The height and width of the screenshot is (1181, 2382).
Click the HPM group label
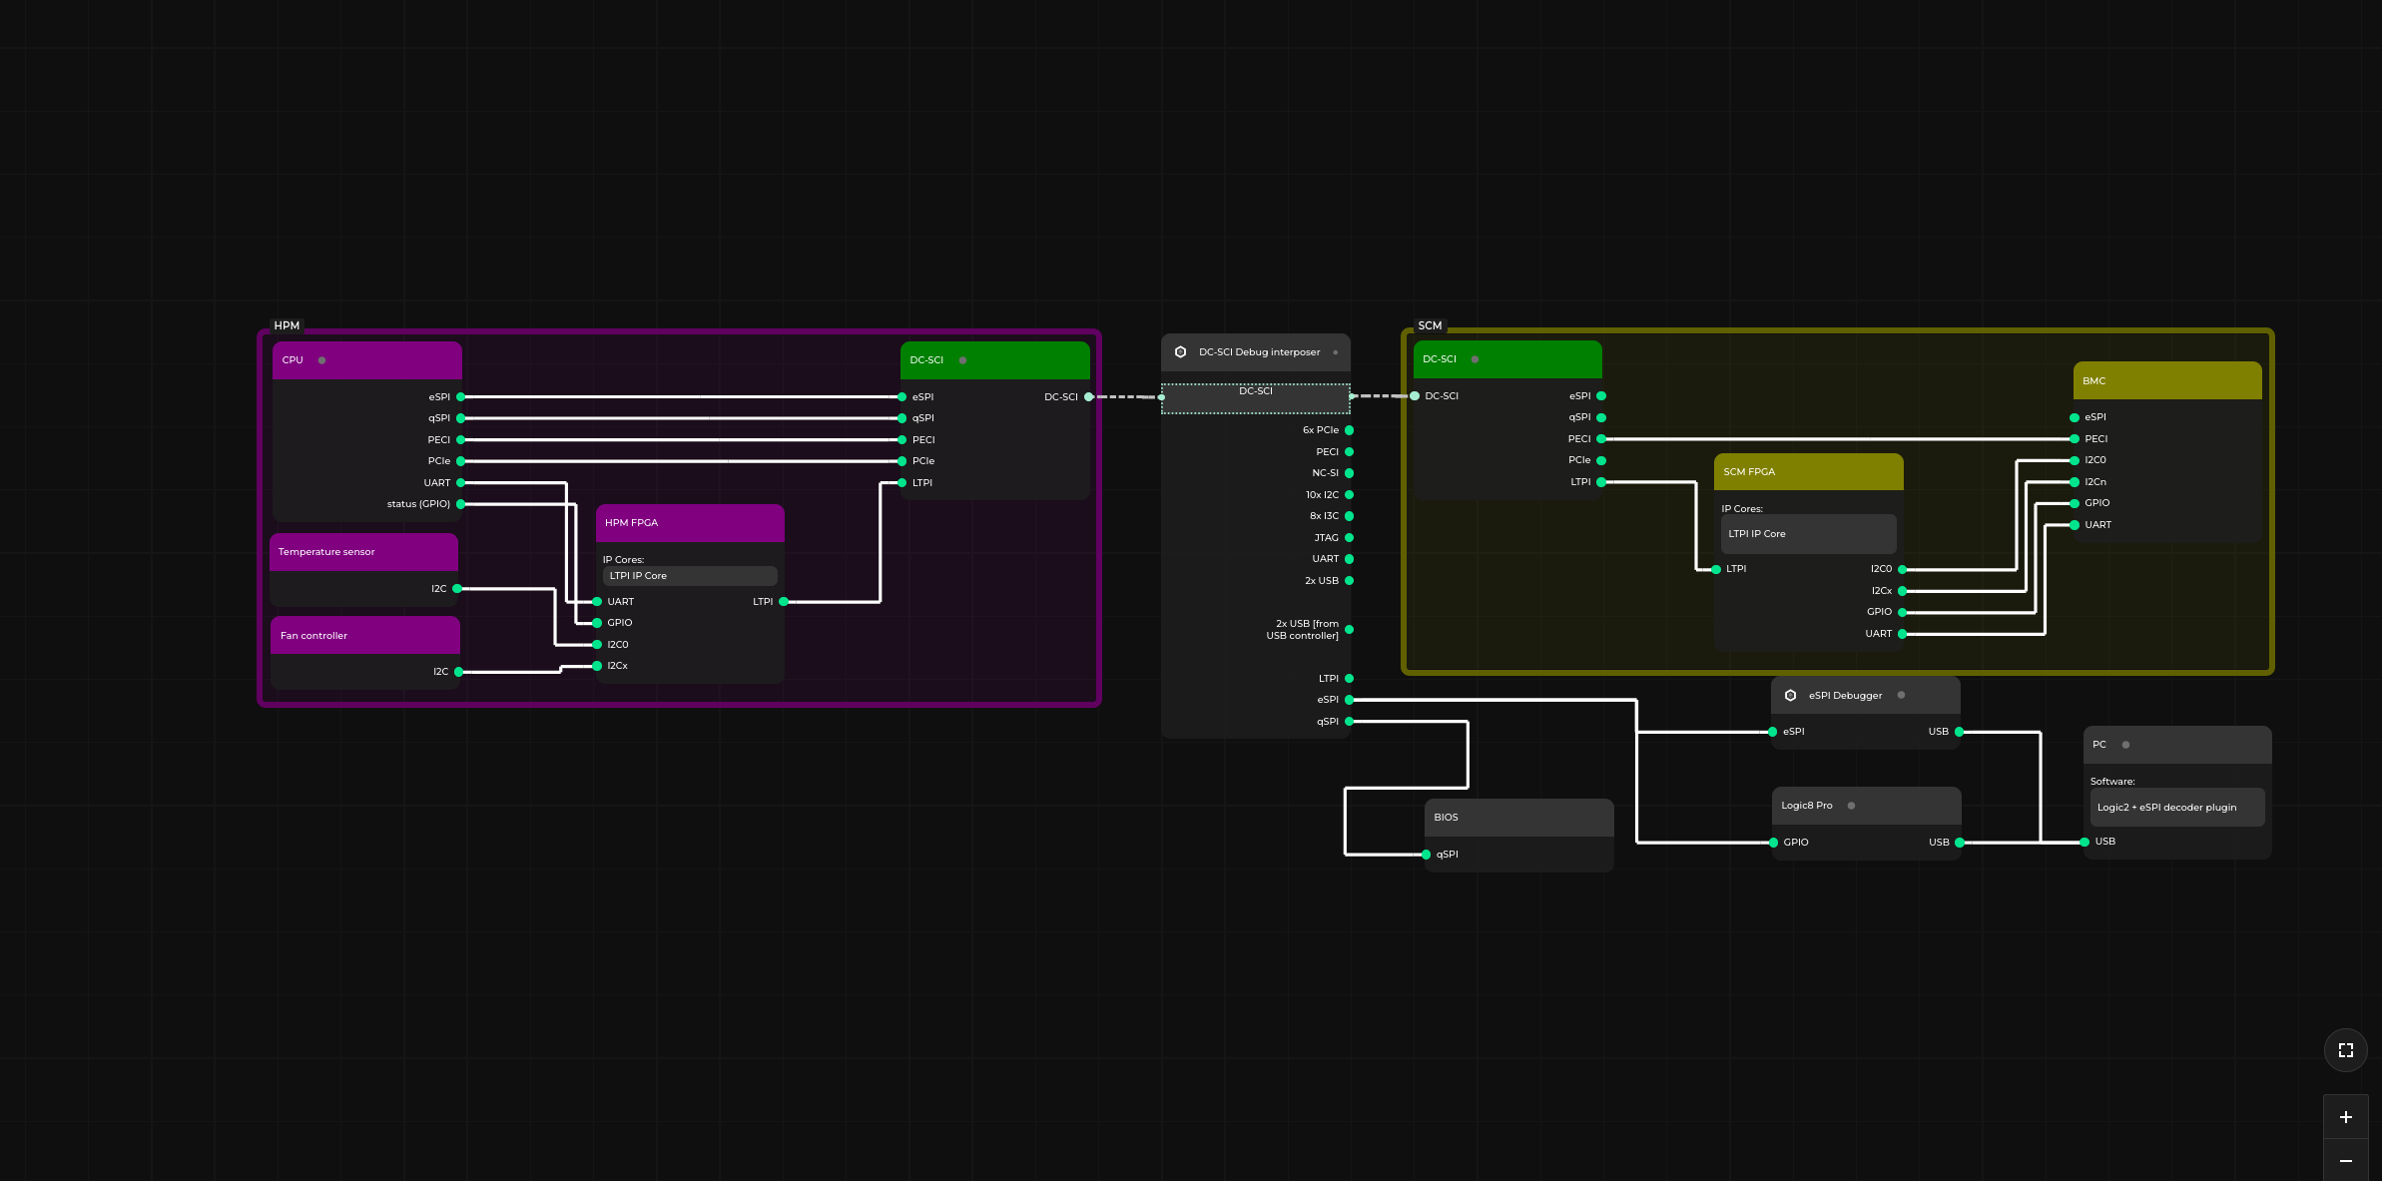(x=287, y=325)
